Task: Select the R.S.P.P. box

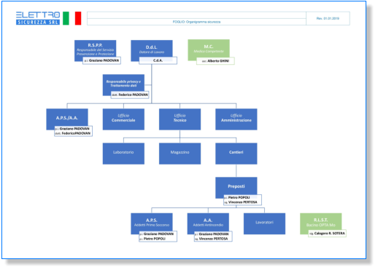Action: (95, 50)
